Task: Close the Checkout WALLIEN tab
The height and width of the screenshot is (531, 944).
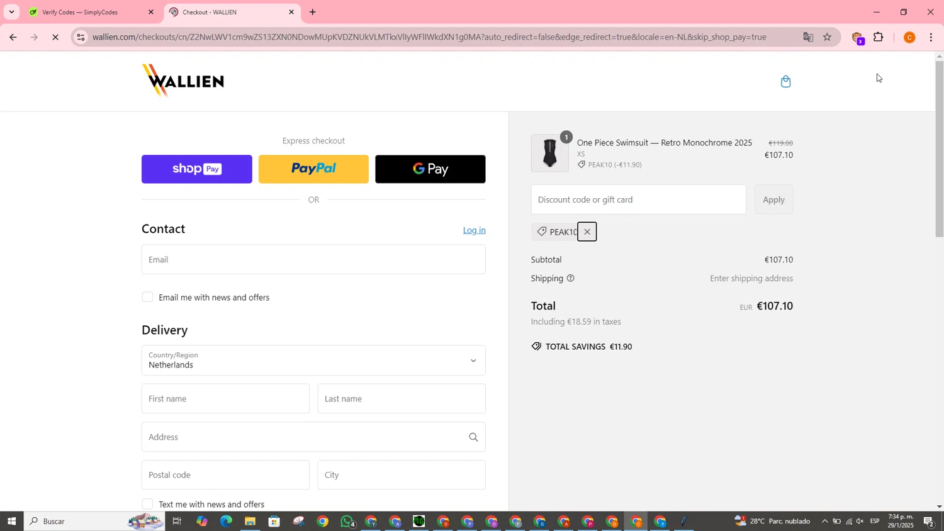Action: pos(291,12)
